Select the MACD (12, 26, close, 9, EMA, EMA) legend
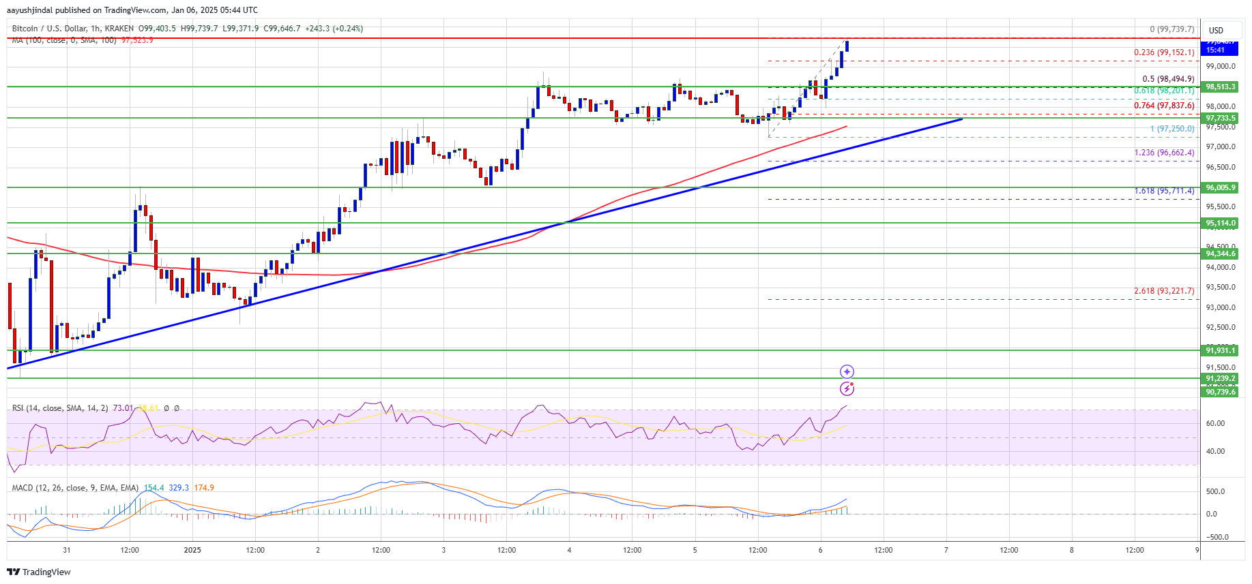1252x584 pixels. (75, 488)
